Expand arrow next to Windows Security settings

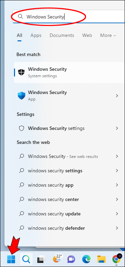tap(117, 128)
